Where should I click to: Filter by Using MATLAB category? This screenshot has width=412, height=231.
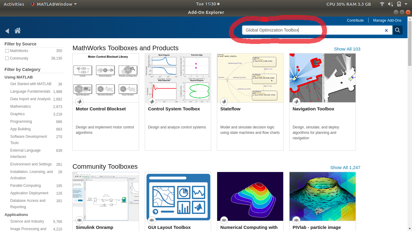[x=18, y=77]
